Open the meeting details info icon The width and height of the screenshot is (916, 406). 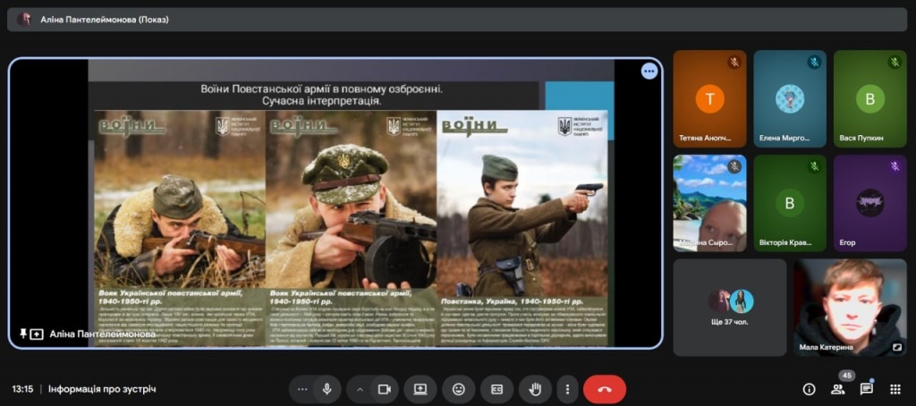coord(809,389)
